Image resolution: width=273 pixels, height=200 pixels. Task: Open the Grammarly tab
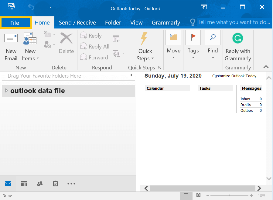tap(166, 23)
